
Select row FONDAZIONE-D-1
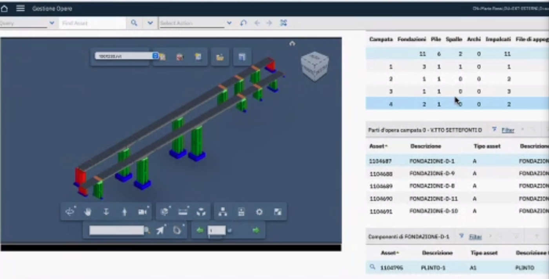click(x=457, y=161)
